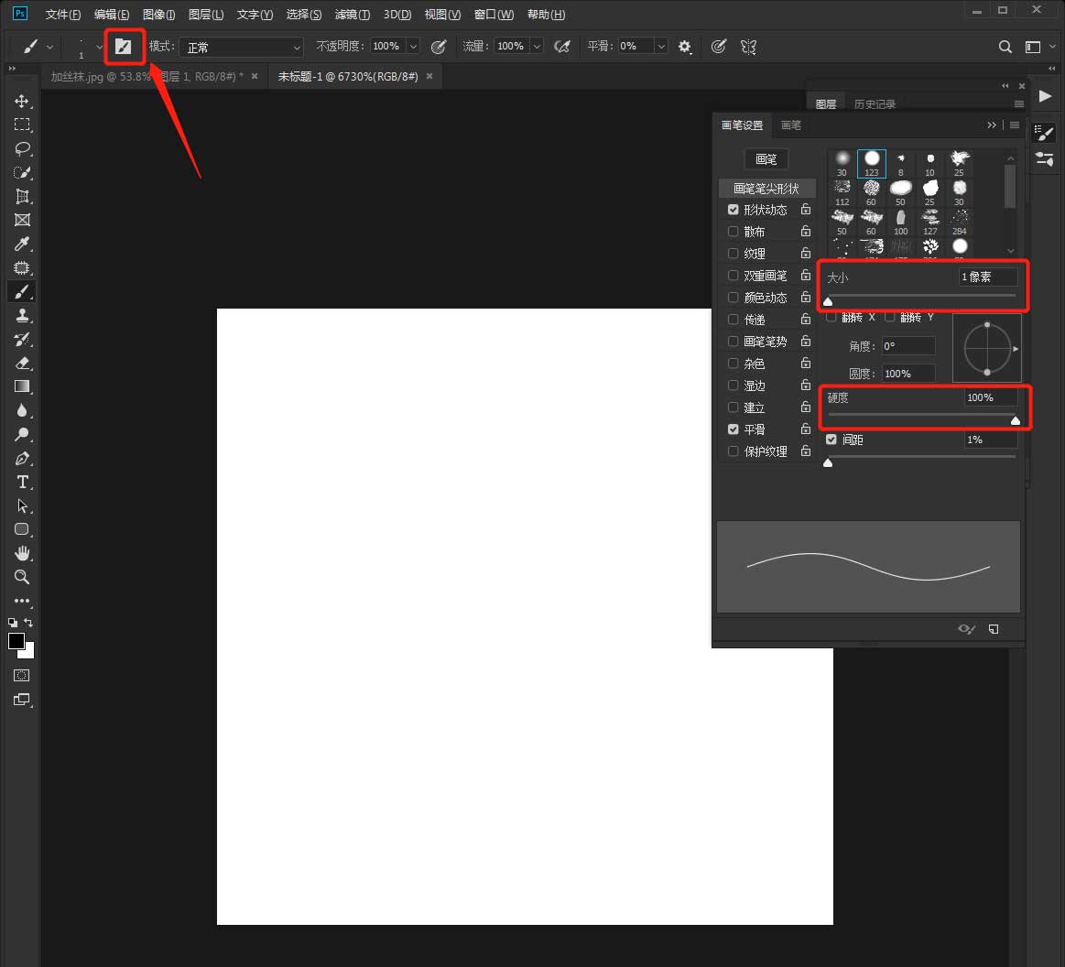
Task: Expand the Brush Settings panel menu
Action: click(x=1014, y=125)
